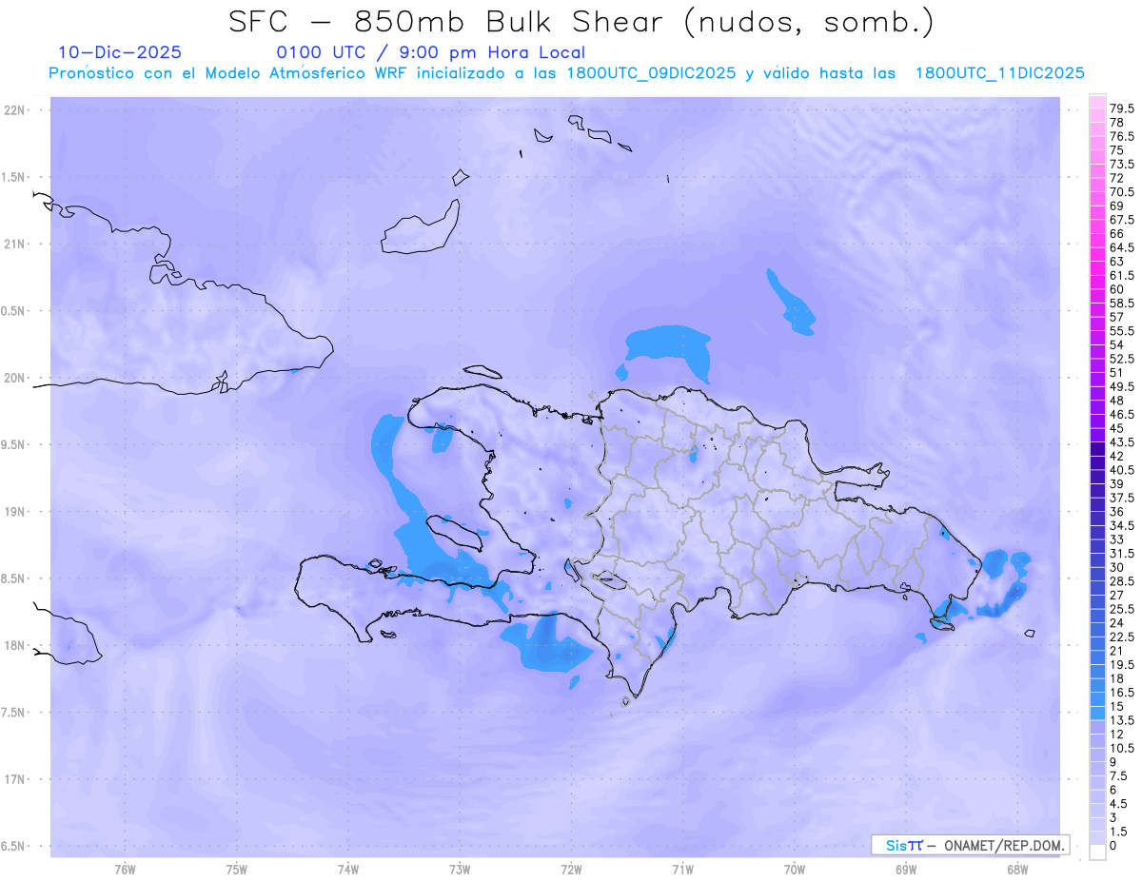Click the "1.5" value on the color scale

[x=1119, y=832]
